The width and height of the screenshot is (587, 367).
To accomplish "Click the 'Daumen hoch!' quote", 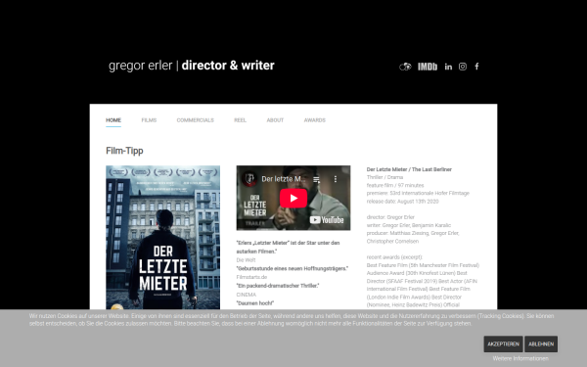I will coord(255,303).
